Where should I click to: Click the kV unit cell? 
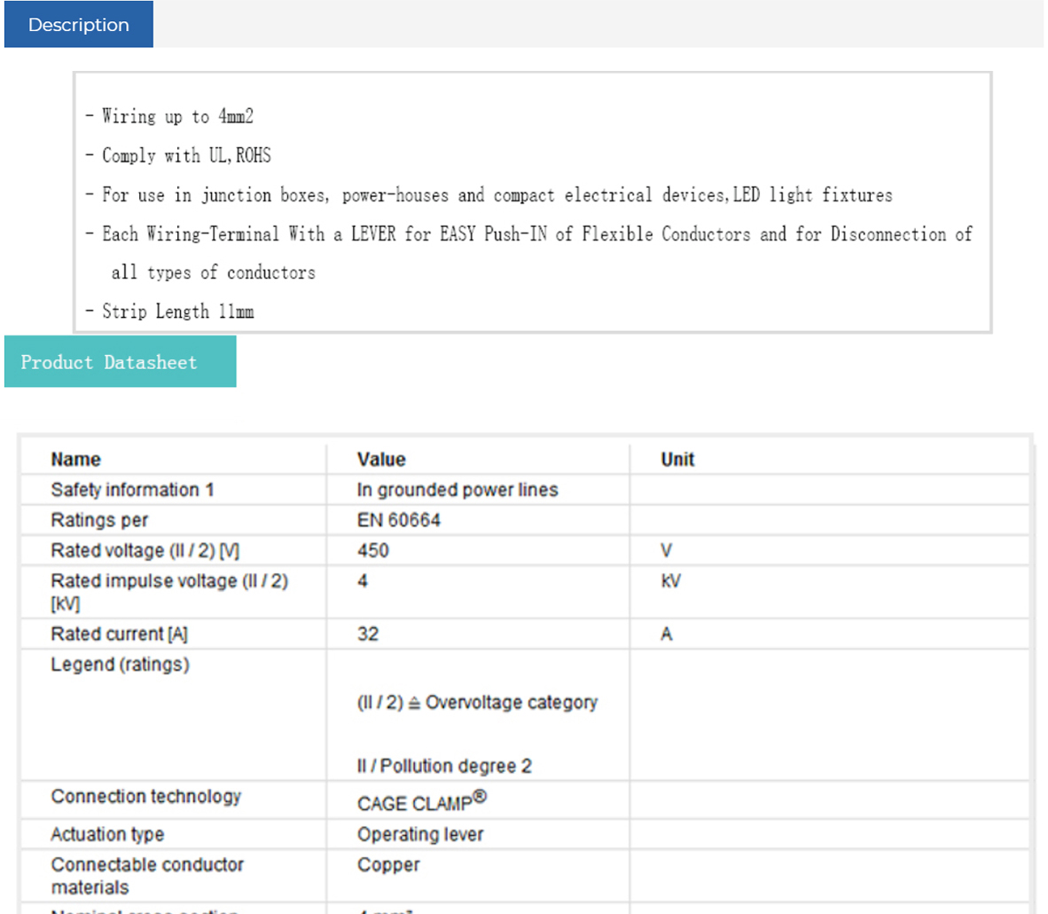(671, 581)
